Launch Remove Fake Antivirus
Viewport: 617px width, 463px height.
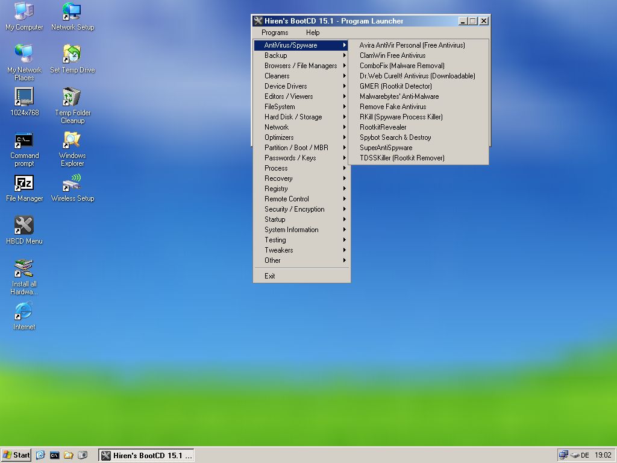point(418,107)
